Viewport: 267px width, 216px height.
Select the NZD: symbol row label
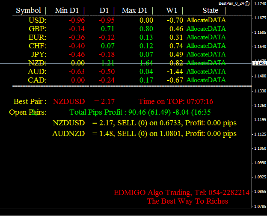(x=38, y=63)
